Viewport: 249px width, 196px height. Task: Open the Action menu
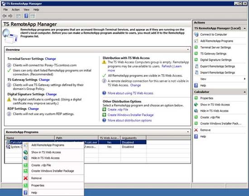click(15, 10)
